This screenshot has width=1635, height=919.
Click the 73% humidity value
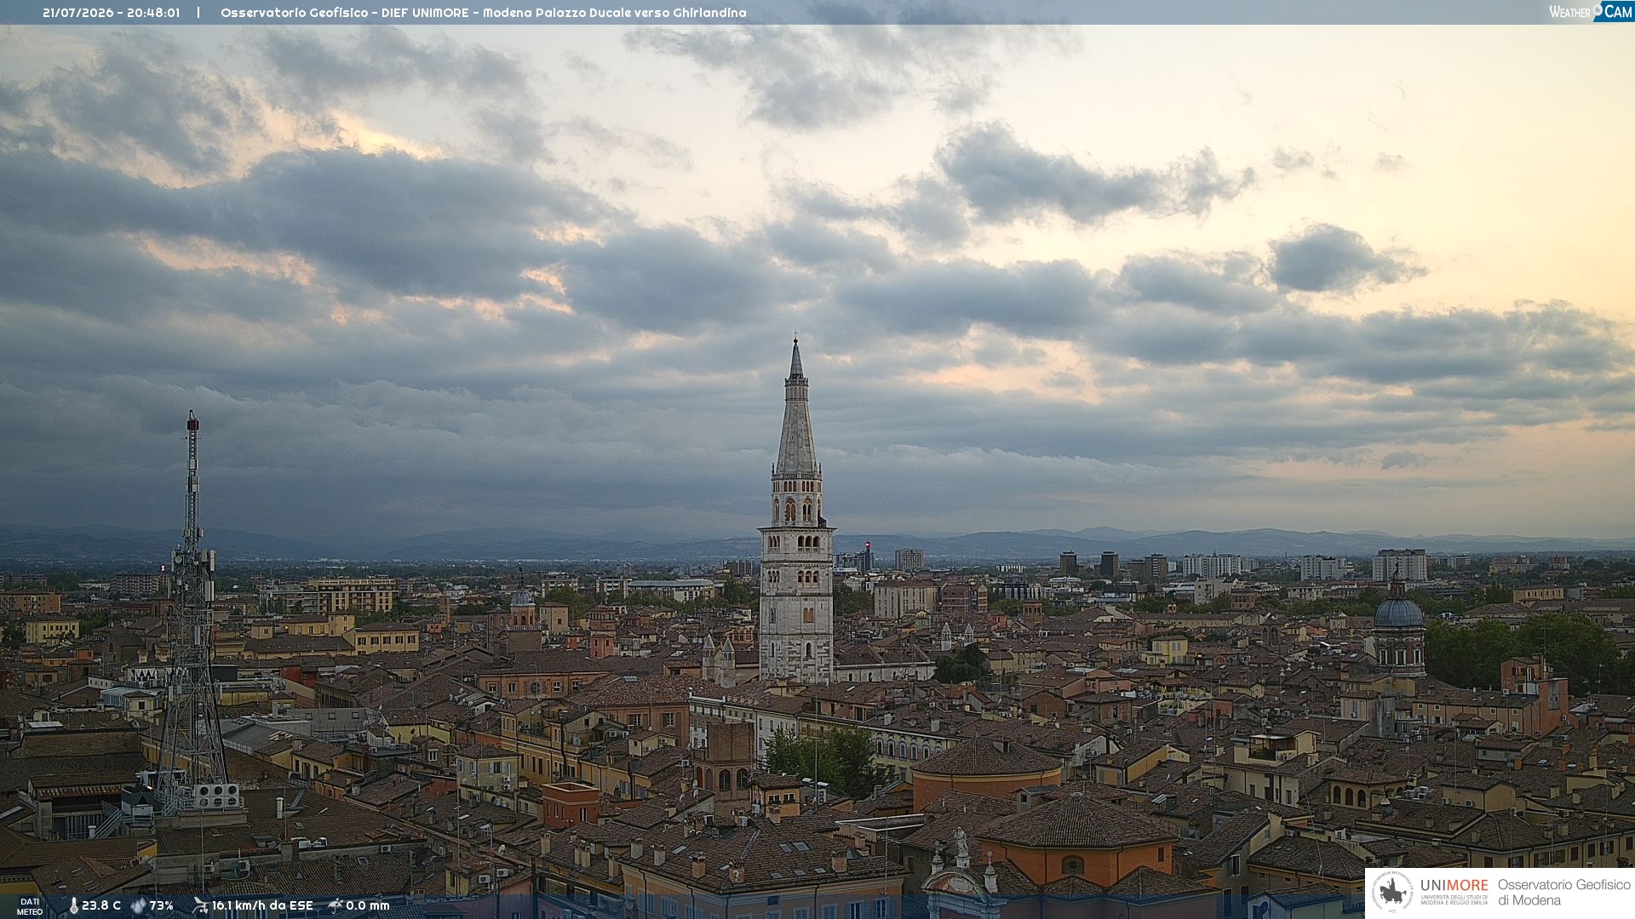pyautogui.click(x=162, y=905)
